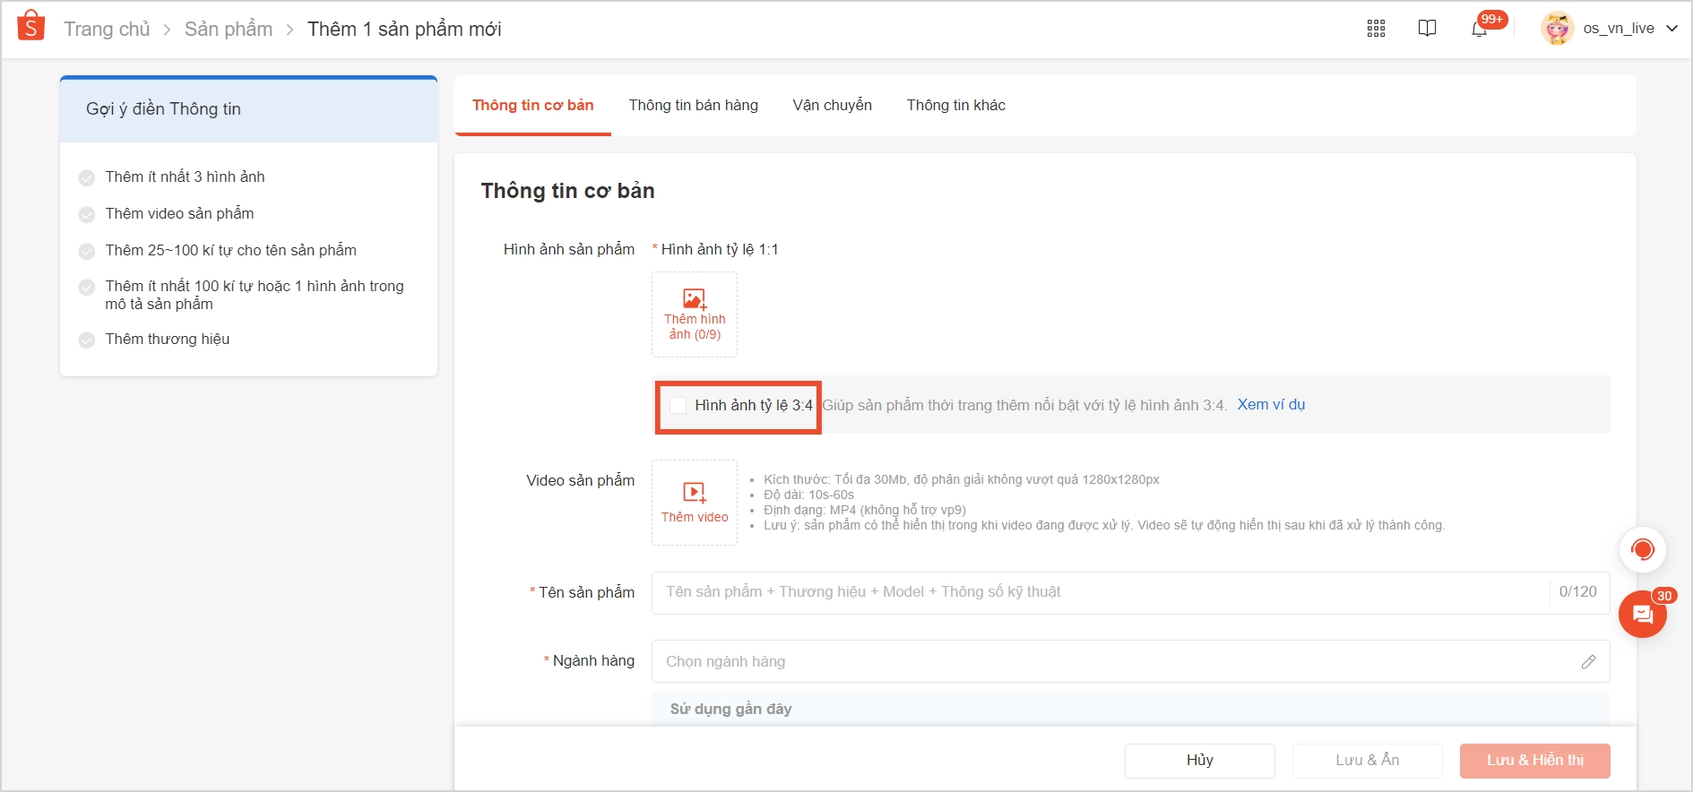Click check icon beside Thêm thương hiệu
This screenshot has width=1693, height=792.
pyautogui.click(x=87, y=340)
